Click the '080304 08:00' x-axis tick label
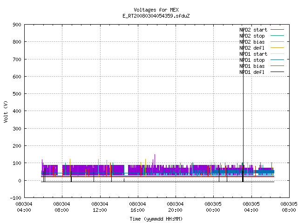The image size is (298, 223). (x=61, y=207)
